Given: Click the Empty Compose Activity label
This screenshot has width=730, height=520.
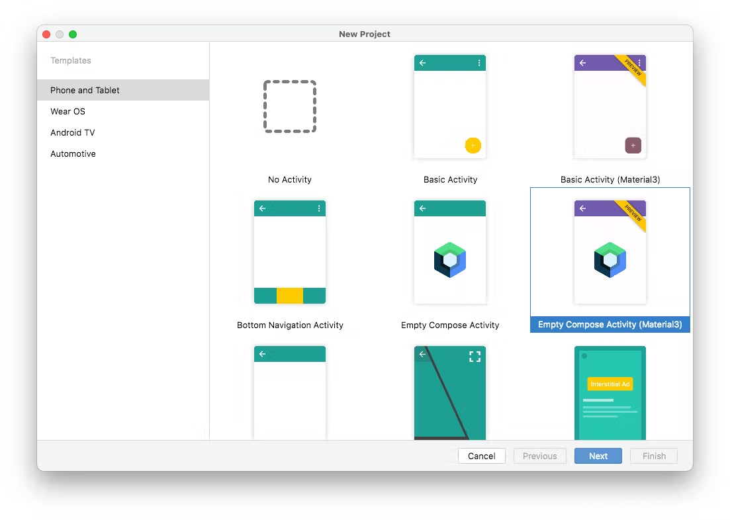Looking at the screenshot, I should click(450, 325).
